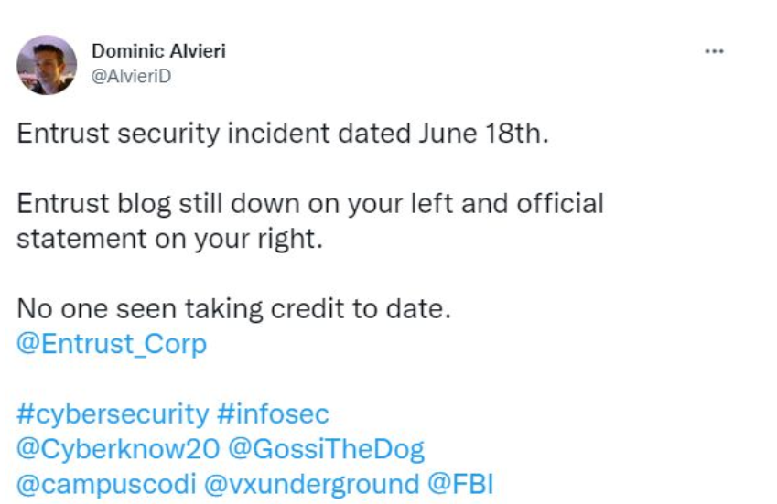Follow the #cybersecurity hashtag

pos(113,413)
